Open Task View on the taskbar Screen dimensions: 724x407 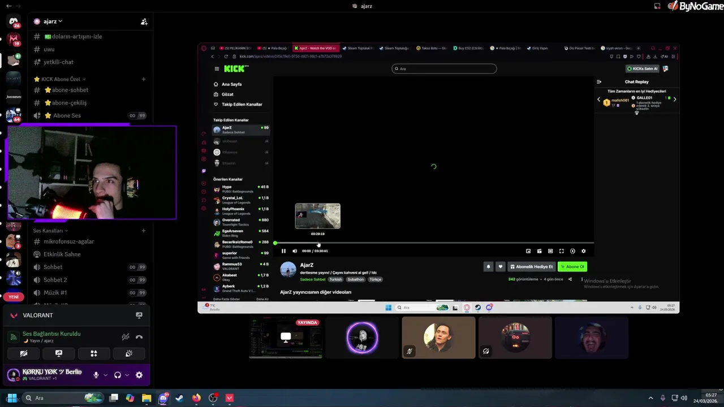tap(114, 398)
